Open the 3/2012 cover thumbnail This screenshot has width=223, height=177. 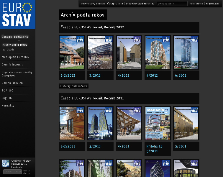point(100,52)
